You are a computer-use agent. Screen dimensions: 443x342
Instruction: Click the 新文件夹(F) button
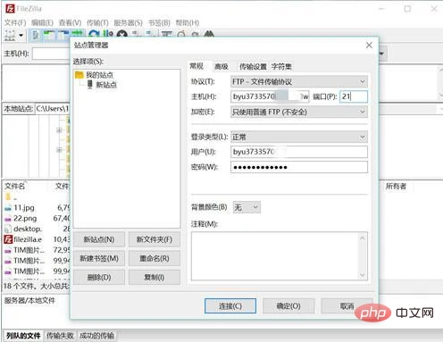click(x=155, y=239)
